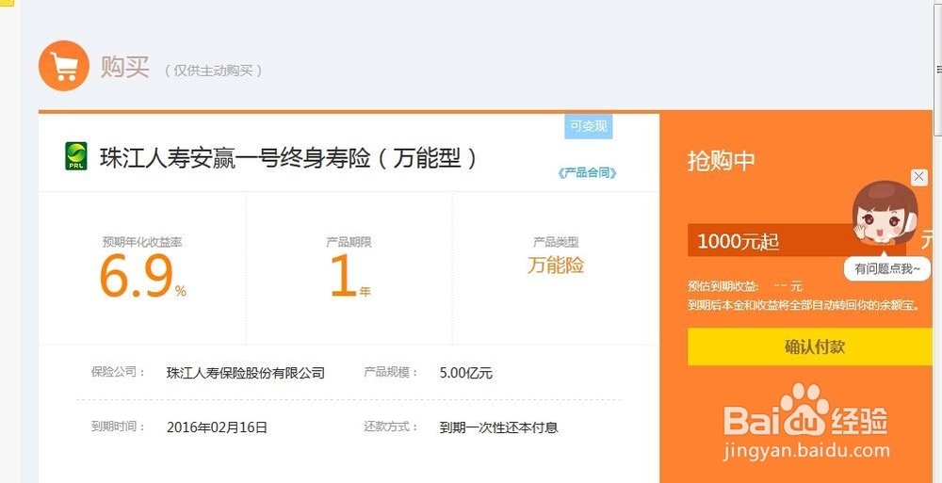Click the 6.9% expected annual yield value
This screenshot has width=942, height=483.
(142, 277)
